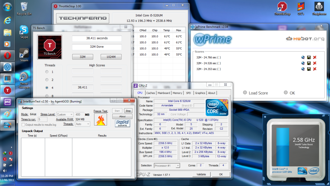Image resolution: width=330 pixels, height=186 pixels.
Task: Select 8 threads in TS Bench
Action: click(x=47, y=96)
